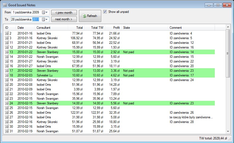
Task: Click the vertical scrollbar thumb
Action: [228, 53]
